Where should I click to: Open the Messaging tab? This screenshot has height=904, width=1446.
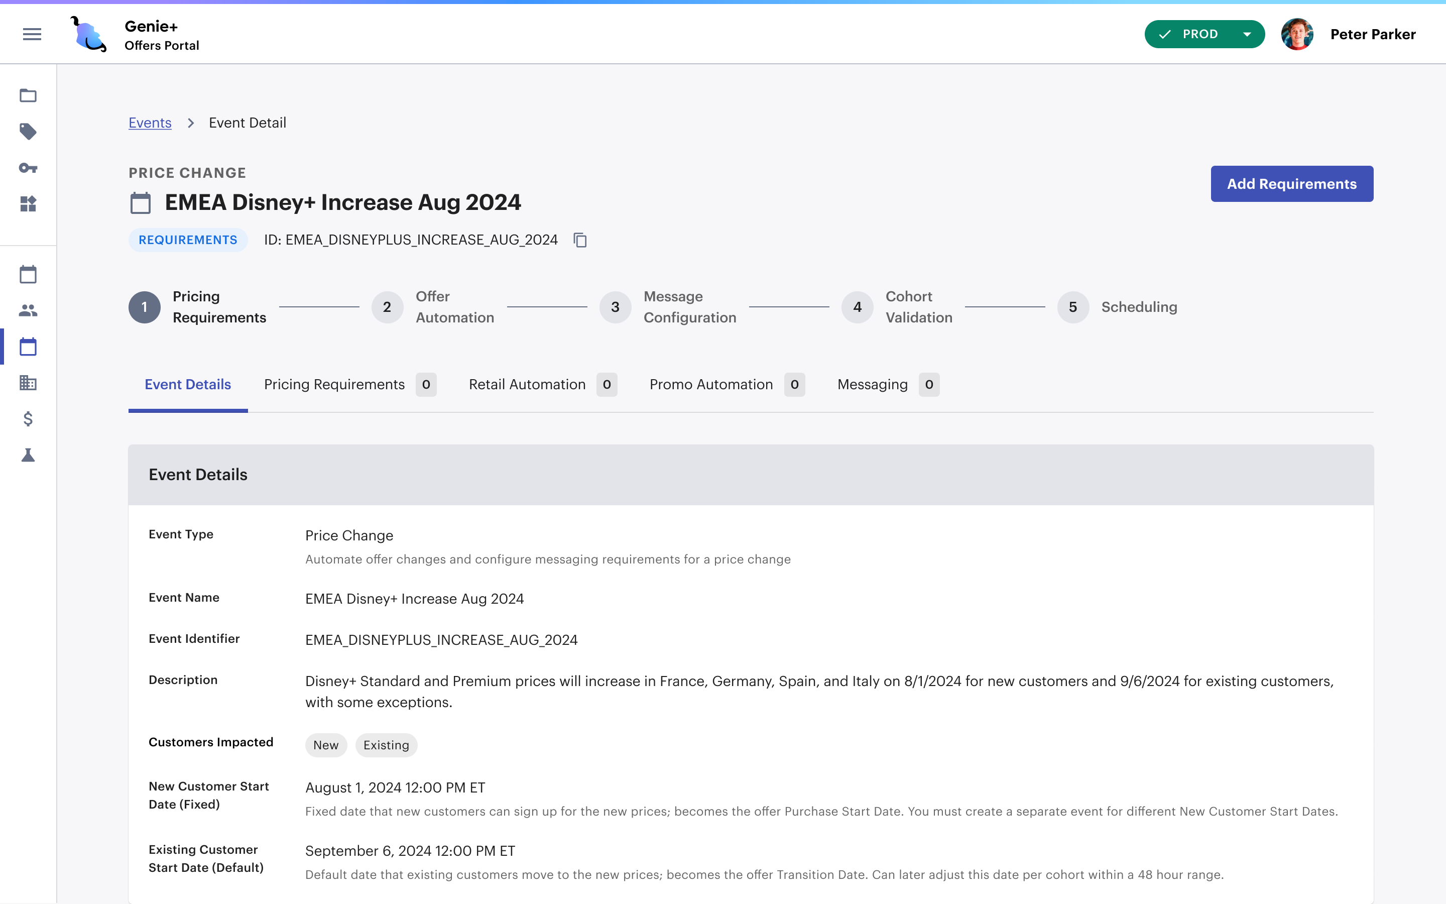point(873,384)
